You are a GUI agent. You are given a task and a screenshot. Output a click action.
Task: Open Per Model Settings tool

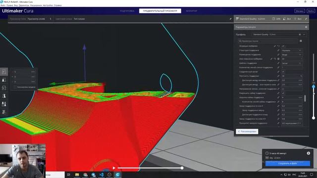tap(4, 104)
